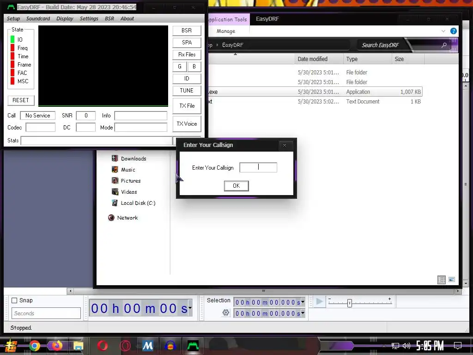Click the ID button
This screenshot has height=355, width=473.
point(187,79)
